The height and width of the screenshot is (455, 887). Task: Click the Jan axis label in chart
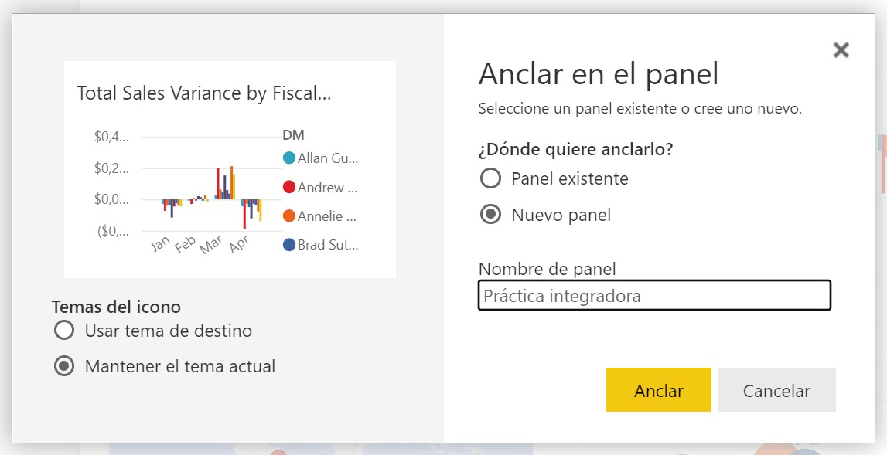click(160, 243)
